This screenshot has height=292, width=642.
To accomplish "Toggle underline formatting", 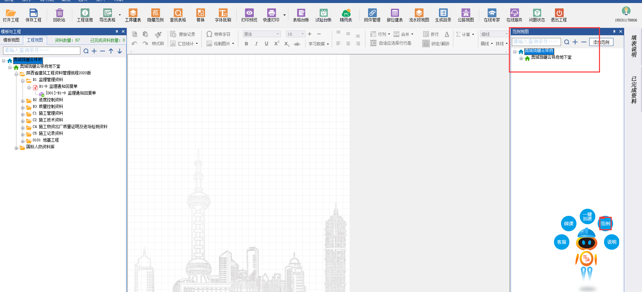I will [x=267, y=44].
